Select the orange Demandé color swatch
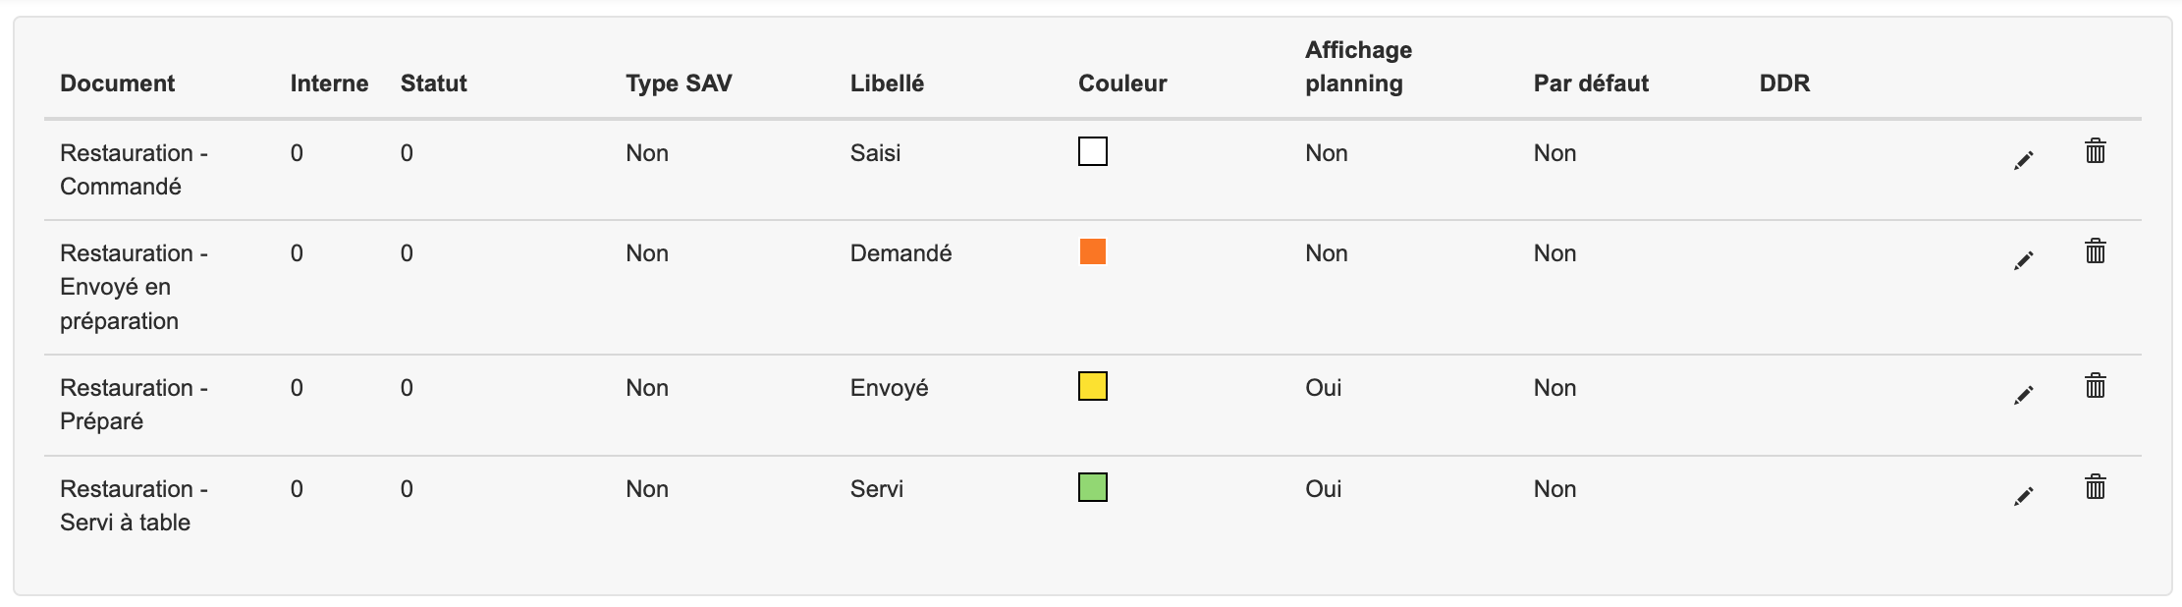Screen dimensions: 2182x607 coord(1093,251)
